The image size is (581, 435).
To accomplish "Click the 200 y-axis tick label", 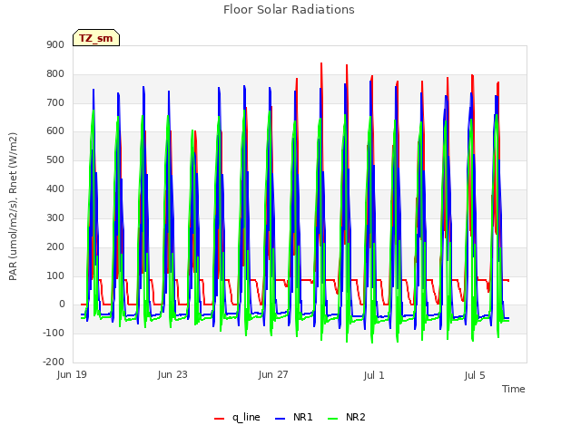I will [55, 246].
